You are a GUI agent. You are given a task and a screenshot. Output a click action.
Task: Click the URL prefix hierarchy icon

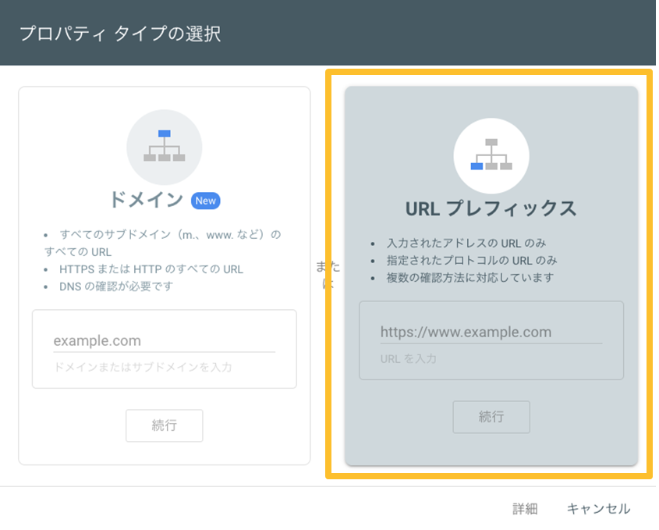[x=491, y=155]
